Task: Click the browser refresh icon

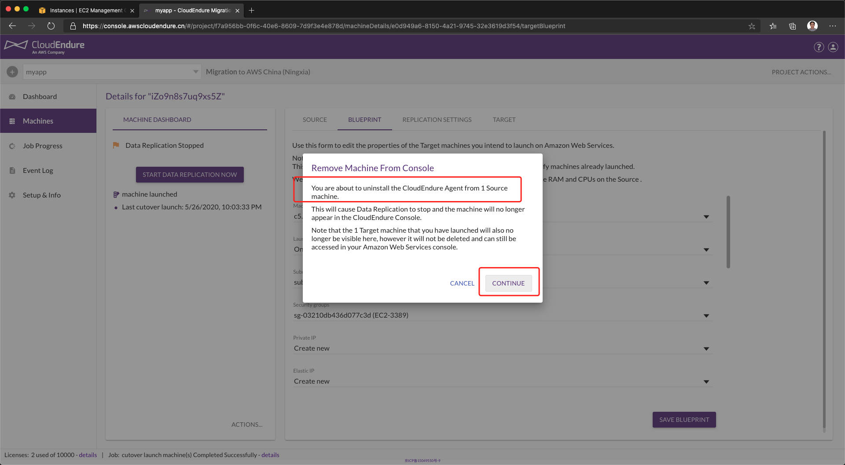Action: tap(51, 26)
